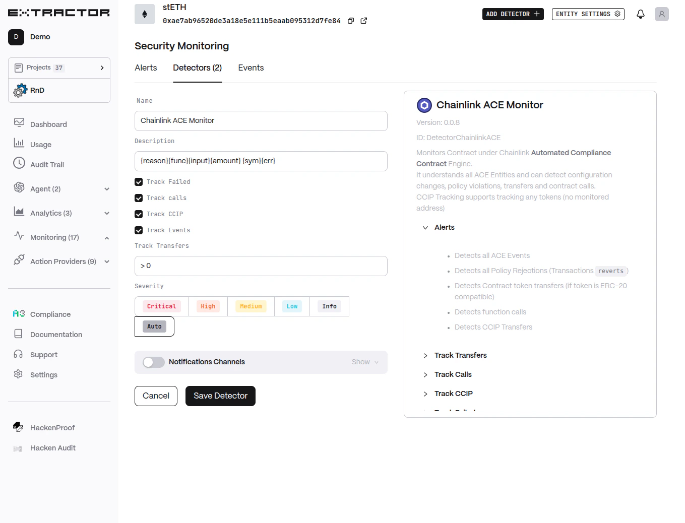This screenshot has width=685, height=523.
Task: Click Save Detector
Action: (220, 396)
